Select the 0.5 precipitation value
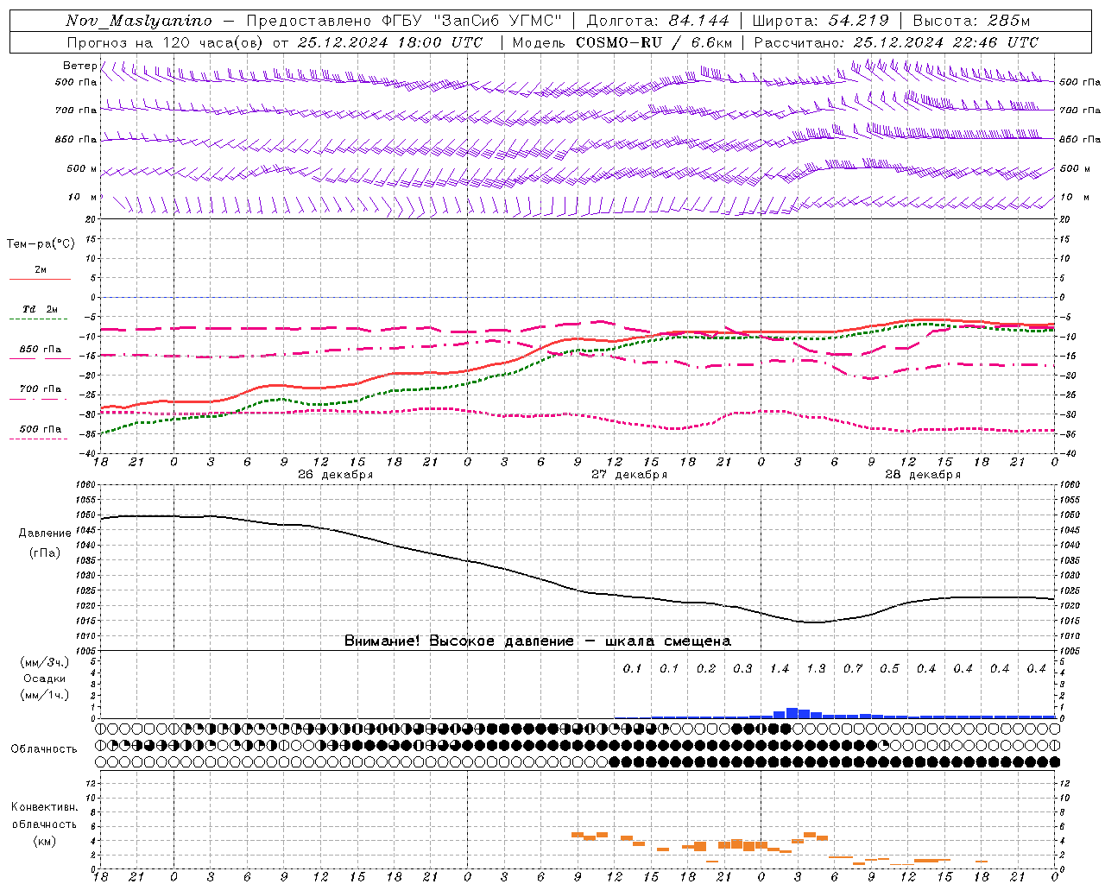The height and width of the screenshot is (884, 1105). [889, 669]
